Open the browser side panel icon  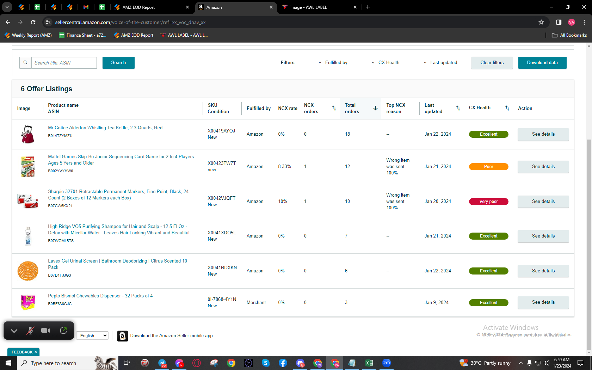pyautogui.click(x=559, y=22)
